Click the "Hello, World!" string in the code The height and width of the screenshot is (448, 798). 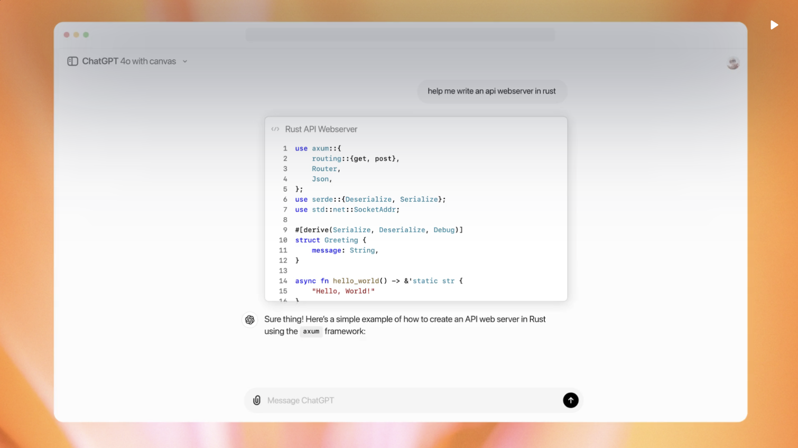344,291
